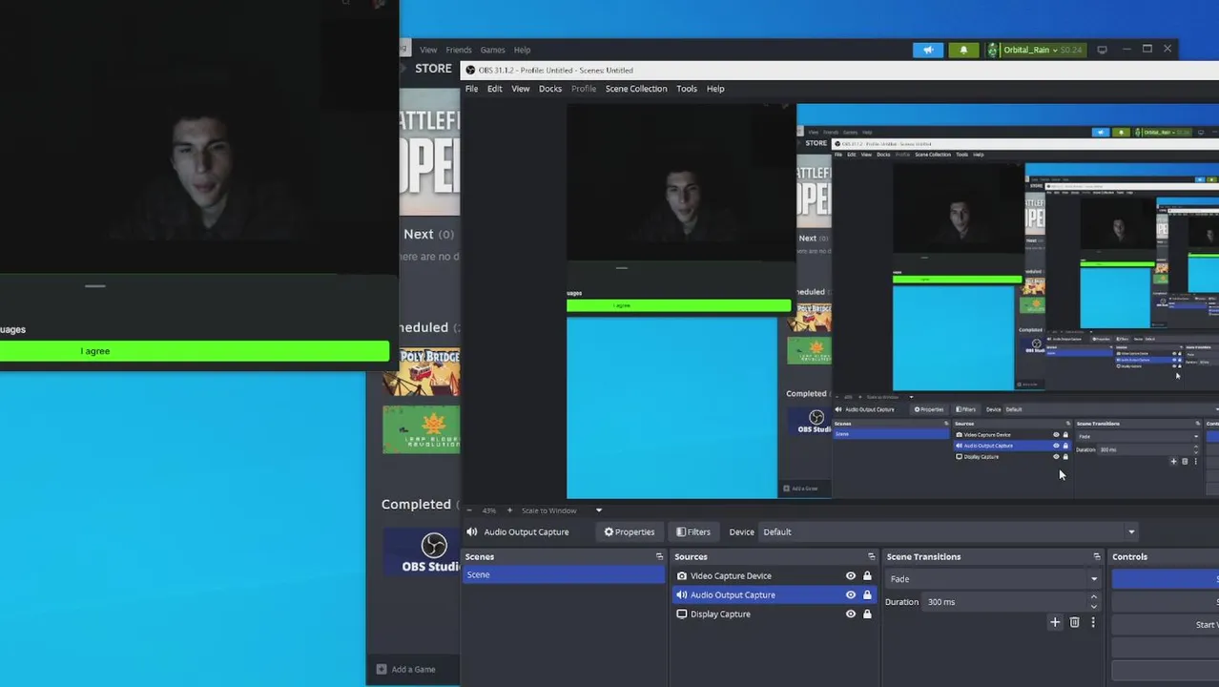
Task: Decrease transition duration with down arrow
Action: pos(1094,607)
